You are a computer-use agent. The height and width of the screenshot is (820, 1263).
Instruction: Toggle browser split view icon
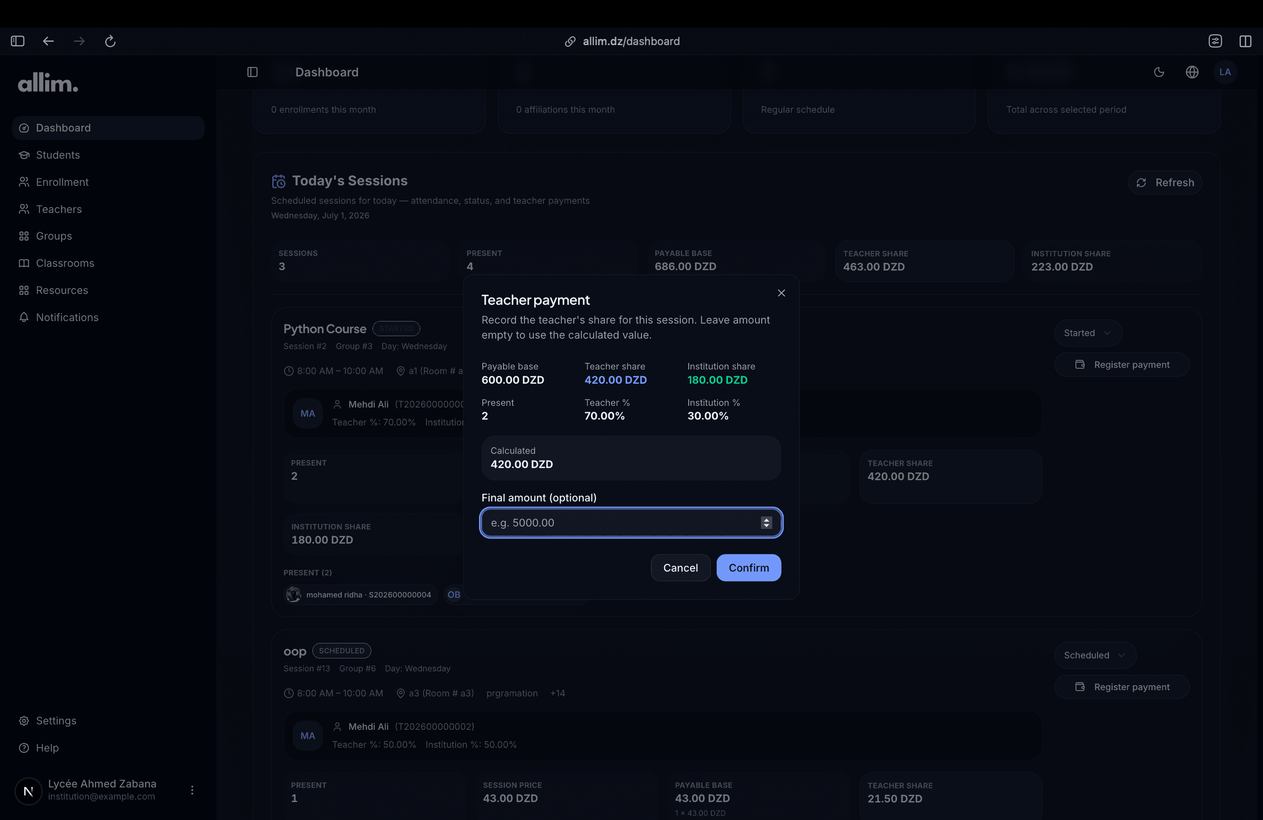click(1245, 41)
